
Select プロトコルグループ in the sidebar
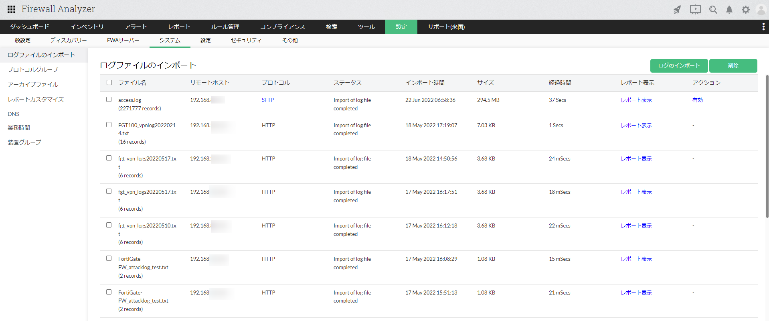pyautogui.click(x=33, y=70)
